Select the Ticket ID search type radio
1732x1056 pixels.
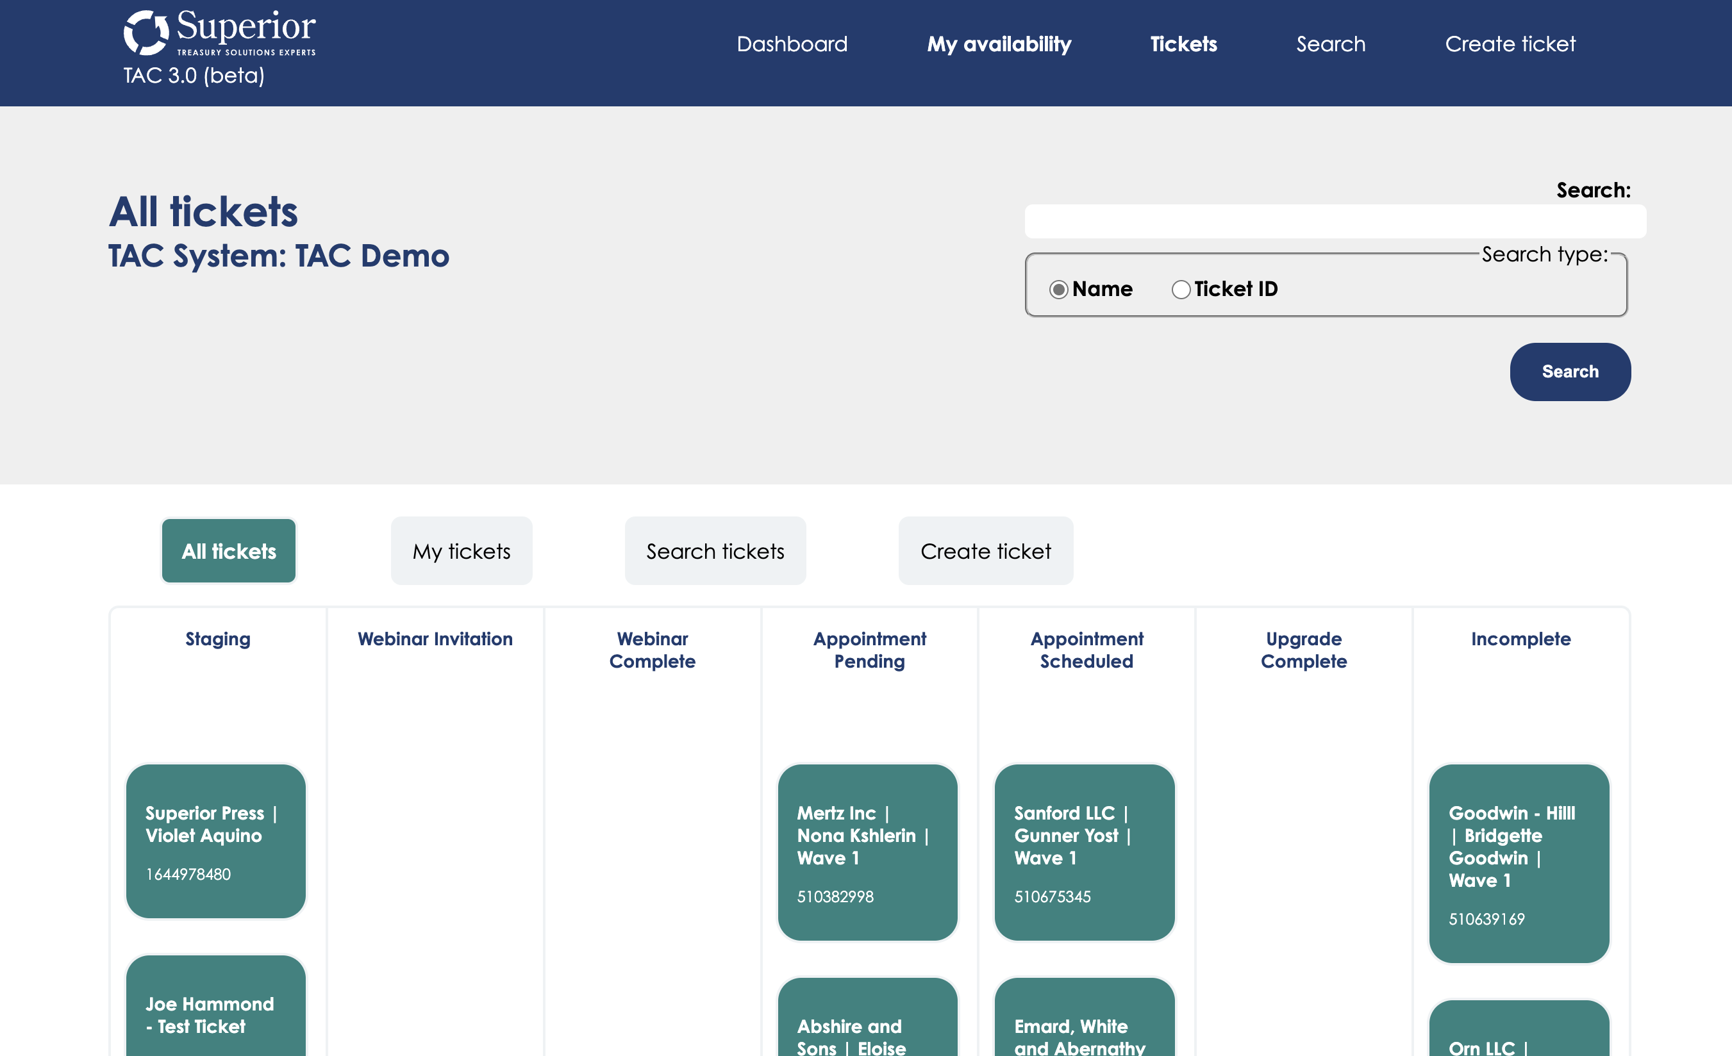point(1181,290)
